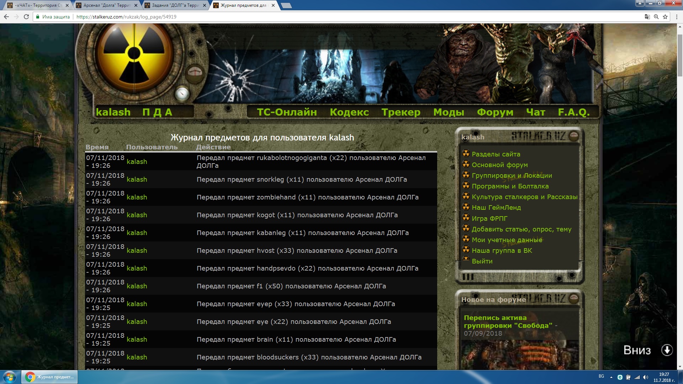Click the Google Translate icon in address bar

point(647,17)
